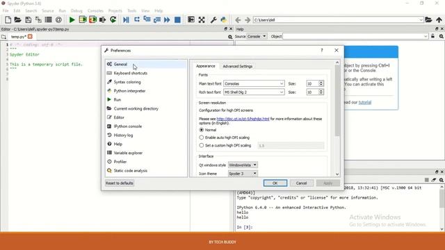445x250 pixels.
Task: Select the Normal screen resolution radio button
Action: coord(202,130)
